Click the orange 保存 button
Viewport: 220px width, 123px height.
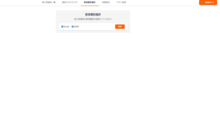tap(120, 27)
